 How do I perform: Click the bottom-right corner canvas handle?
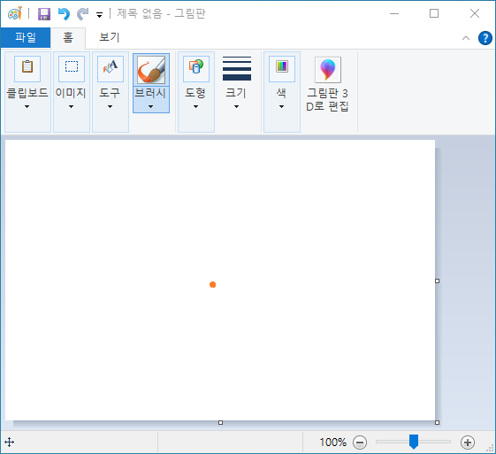[437, 422]
